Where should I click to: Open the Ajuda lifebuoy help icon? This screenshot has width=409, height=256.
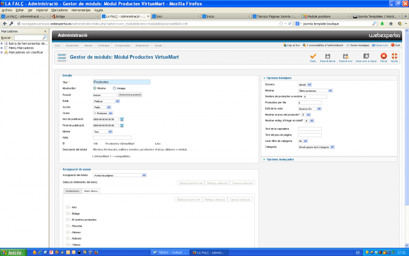[394, 56]
